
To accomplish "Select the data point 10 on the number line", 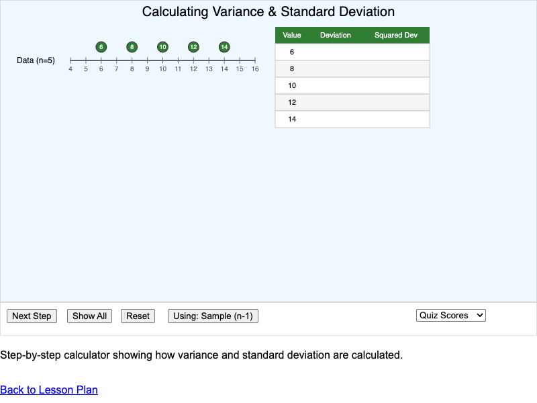I will (x=162, y=47).
